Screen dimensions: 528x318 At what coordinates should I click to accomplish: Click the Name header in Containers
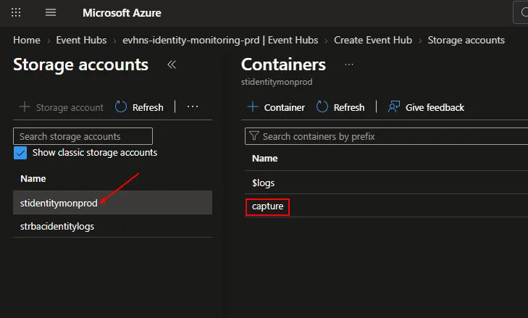[x=264, y=159]
